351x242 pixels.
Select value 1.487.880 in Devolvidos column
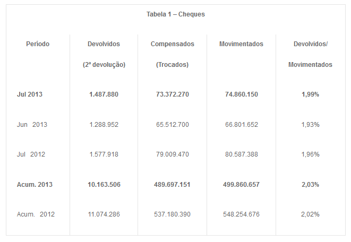tap(104, 94)
